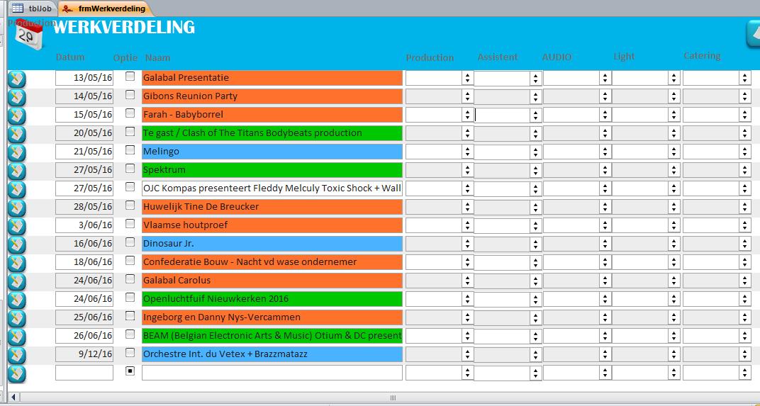This screenshot has height=406, width=760.
Task: Click the edit icon beside Galabal Presentatie row
Action: tap(16, 79)
